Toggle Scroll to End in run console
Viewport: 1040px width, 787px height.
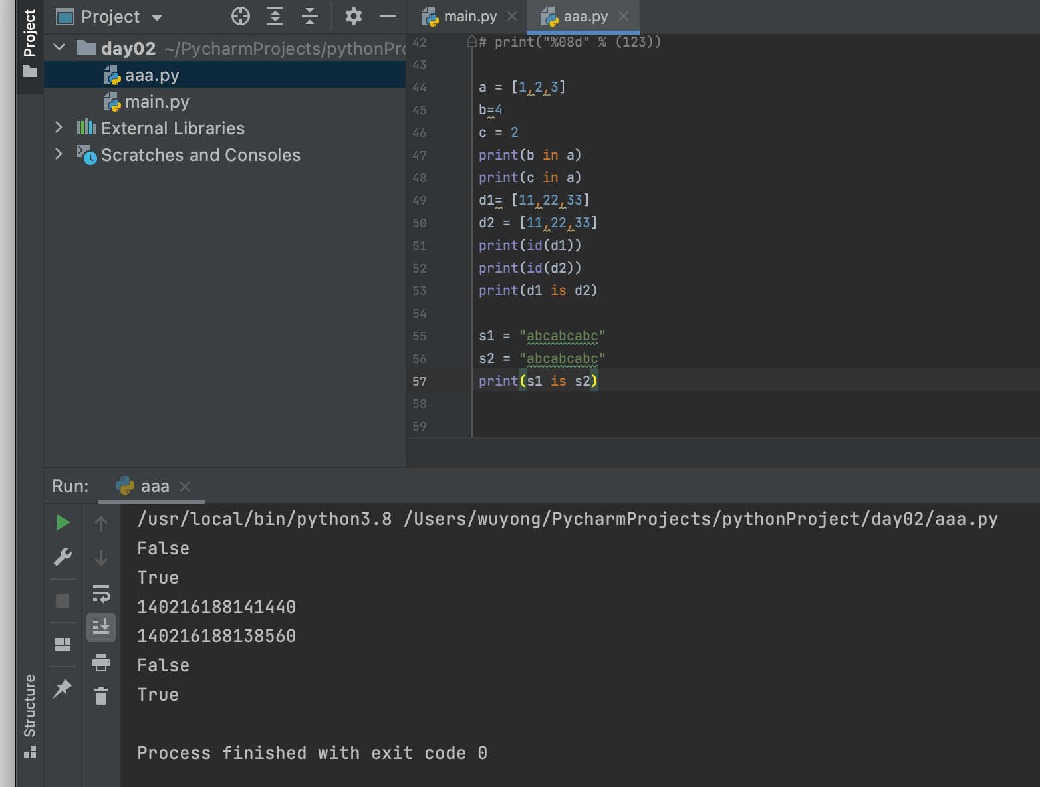tap(101, 627)
